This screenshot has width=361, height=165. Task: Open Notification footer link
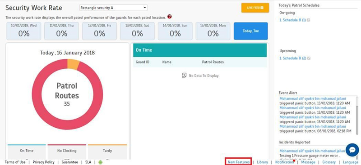(284, 162)
